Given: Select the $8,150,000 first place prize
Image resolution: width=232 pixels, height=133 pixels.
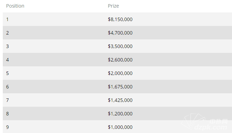Looking at the screenshot, I should pyautogui.click(x=120, y=19).
